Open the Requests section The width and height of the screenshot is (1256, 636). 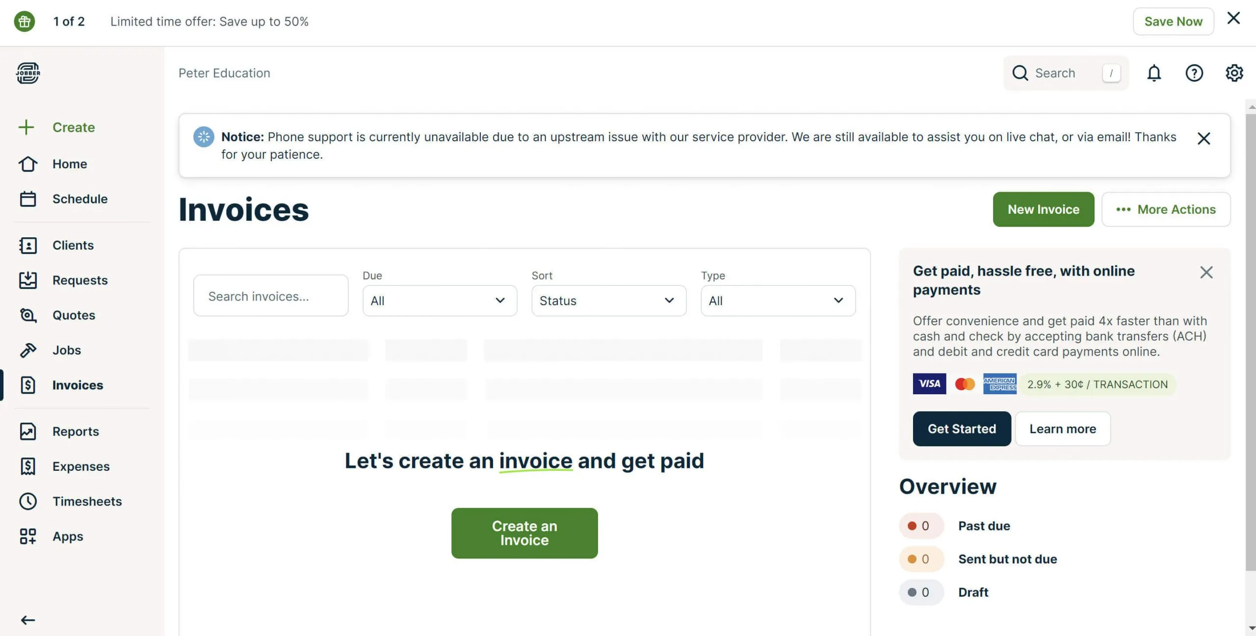[78, 280]
